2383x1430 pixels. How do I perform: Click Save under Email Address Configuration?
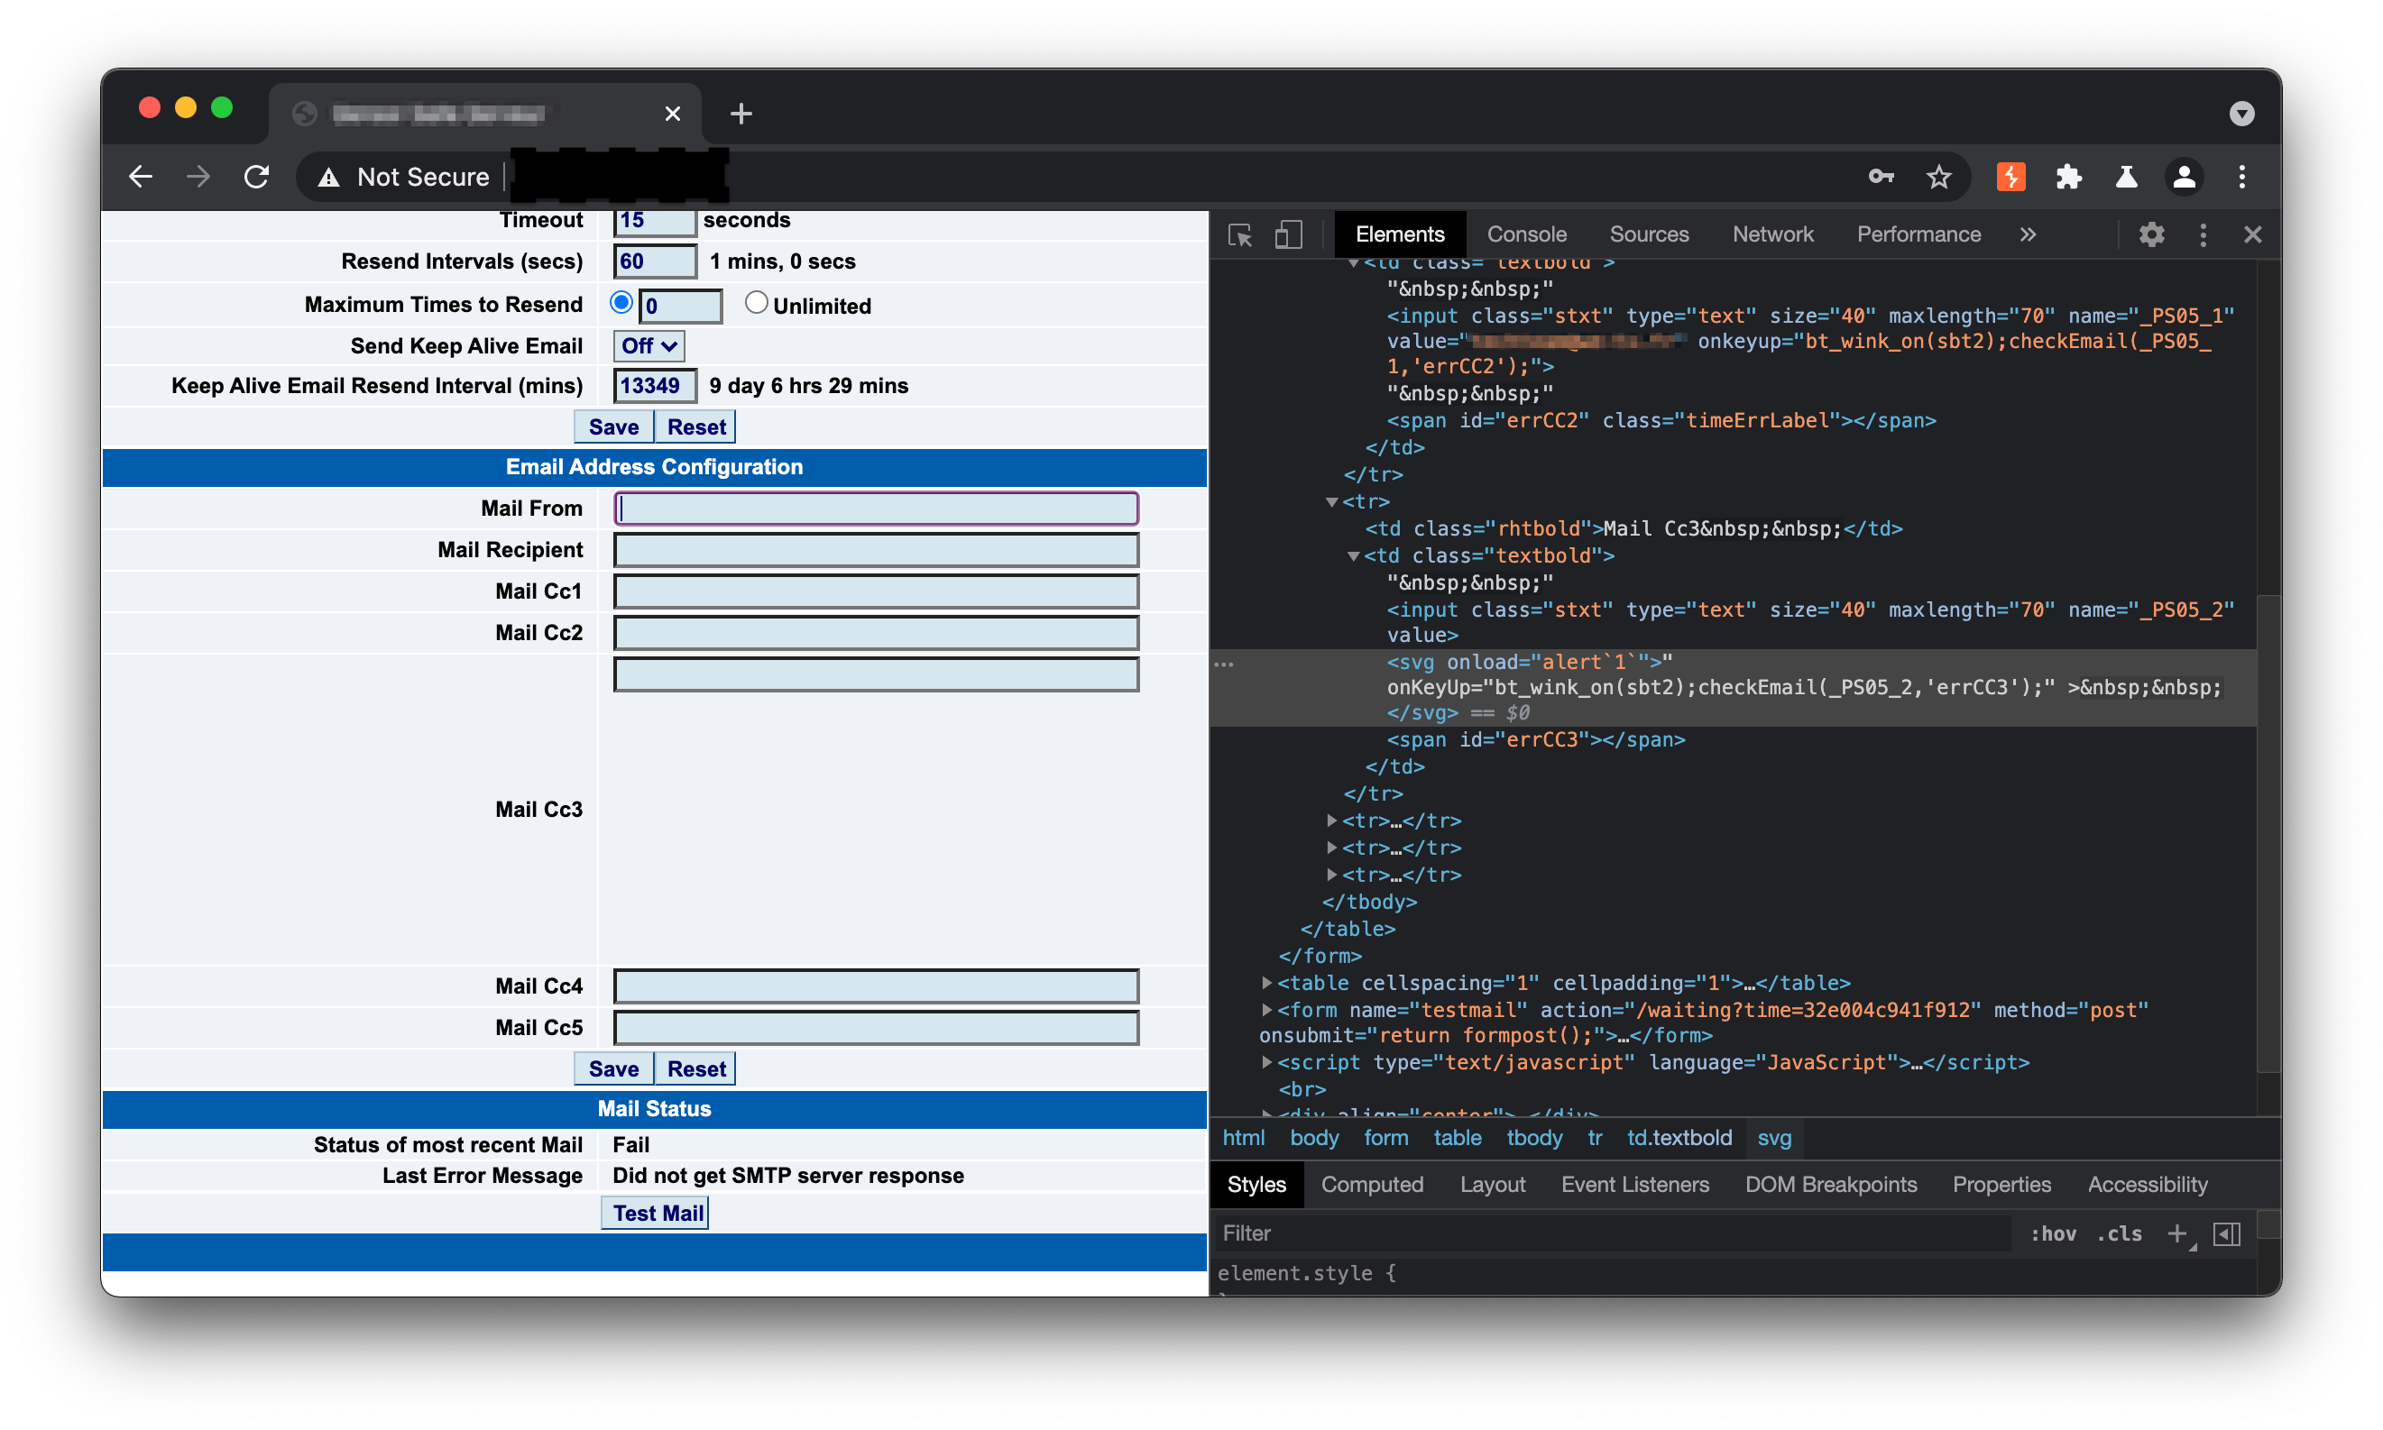(x=613, y=1068)
